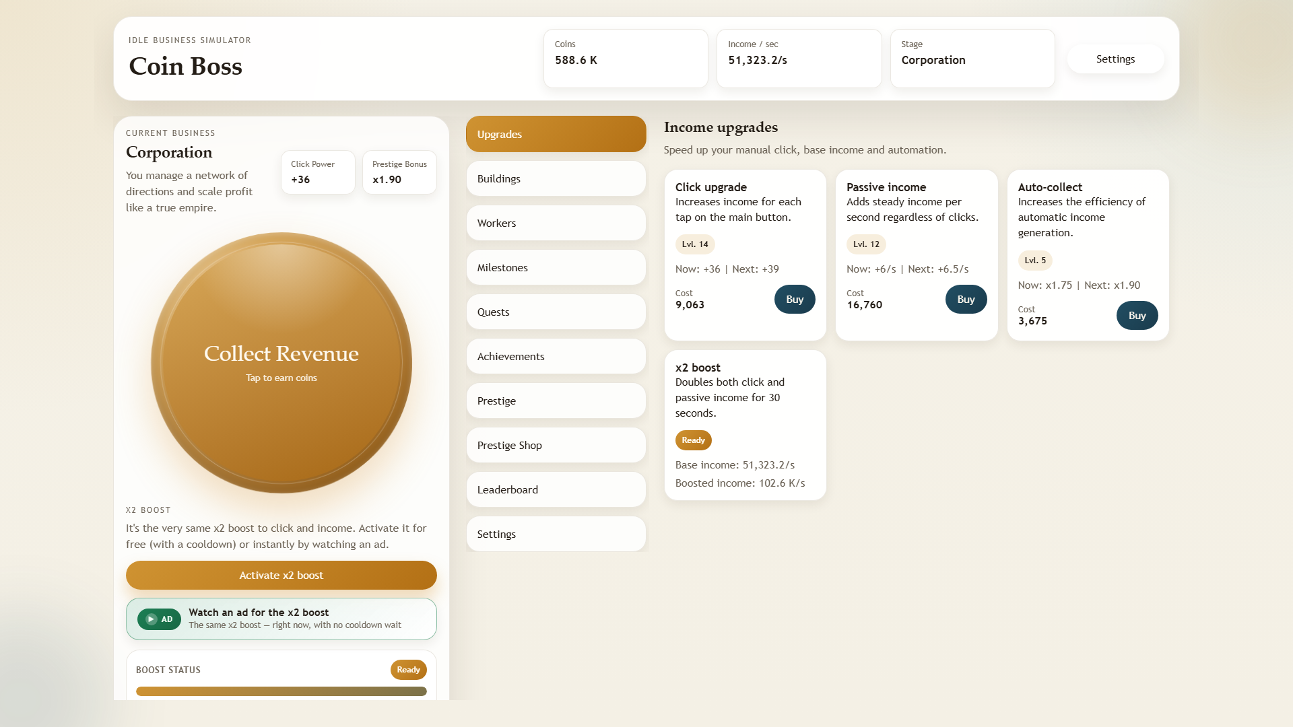The width and height of the screenshot is (1293, 727).
Task: Open the Upgrades tab
Action: (556, 134)
